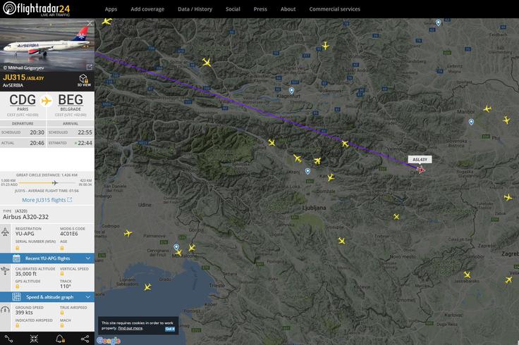
Task: Open the Press page
Action: 260,9
